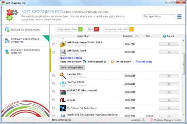Click the Items in the list: 62 status
Screen dimensions: 187x124
61,120
